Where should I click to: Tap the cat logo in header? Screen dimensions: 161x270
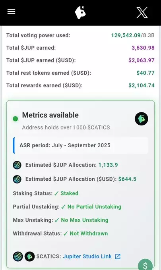point(80,12)
